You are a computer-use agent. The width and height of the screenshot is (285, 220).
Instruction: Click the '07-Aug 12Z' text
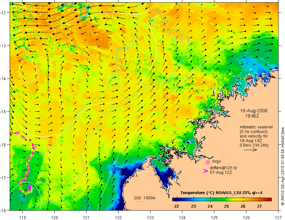tap(221, 172)
